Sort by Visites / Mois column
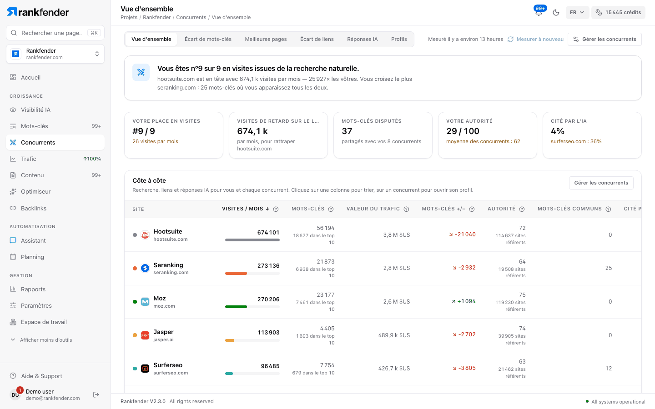The height and width of the screenshot is (409, 655). (x=246, y=209)
